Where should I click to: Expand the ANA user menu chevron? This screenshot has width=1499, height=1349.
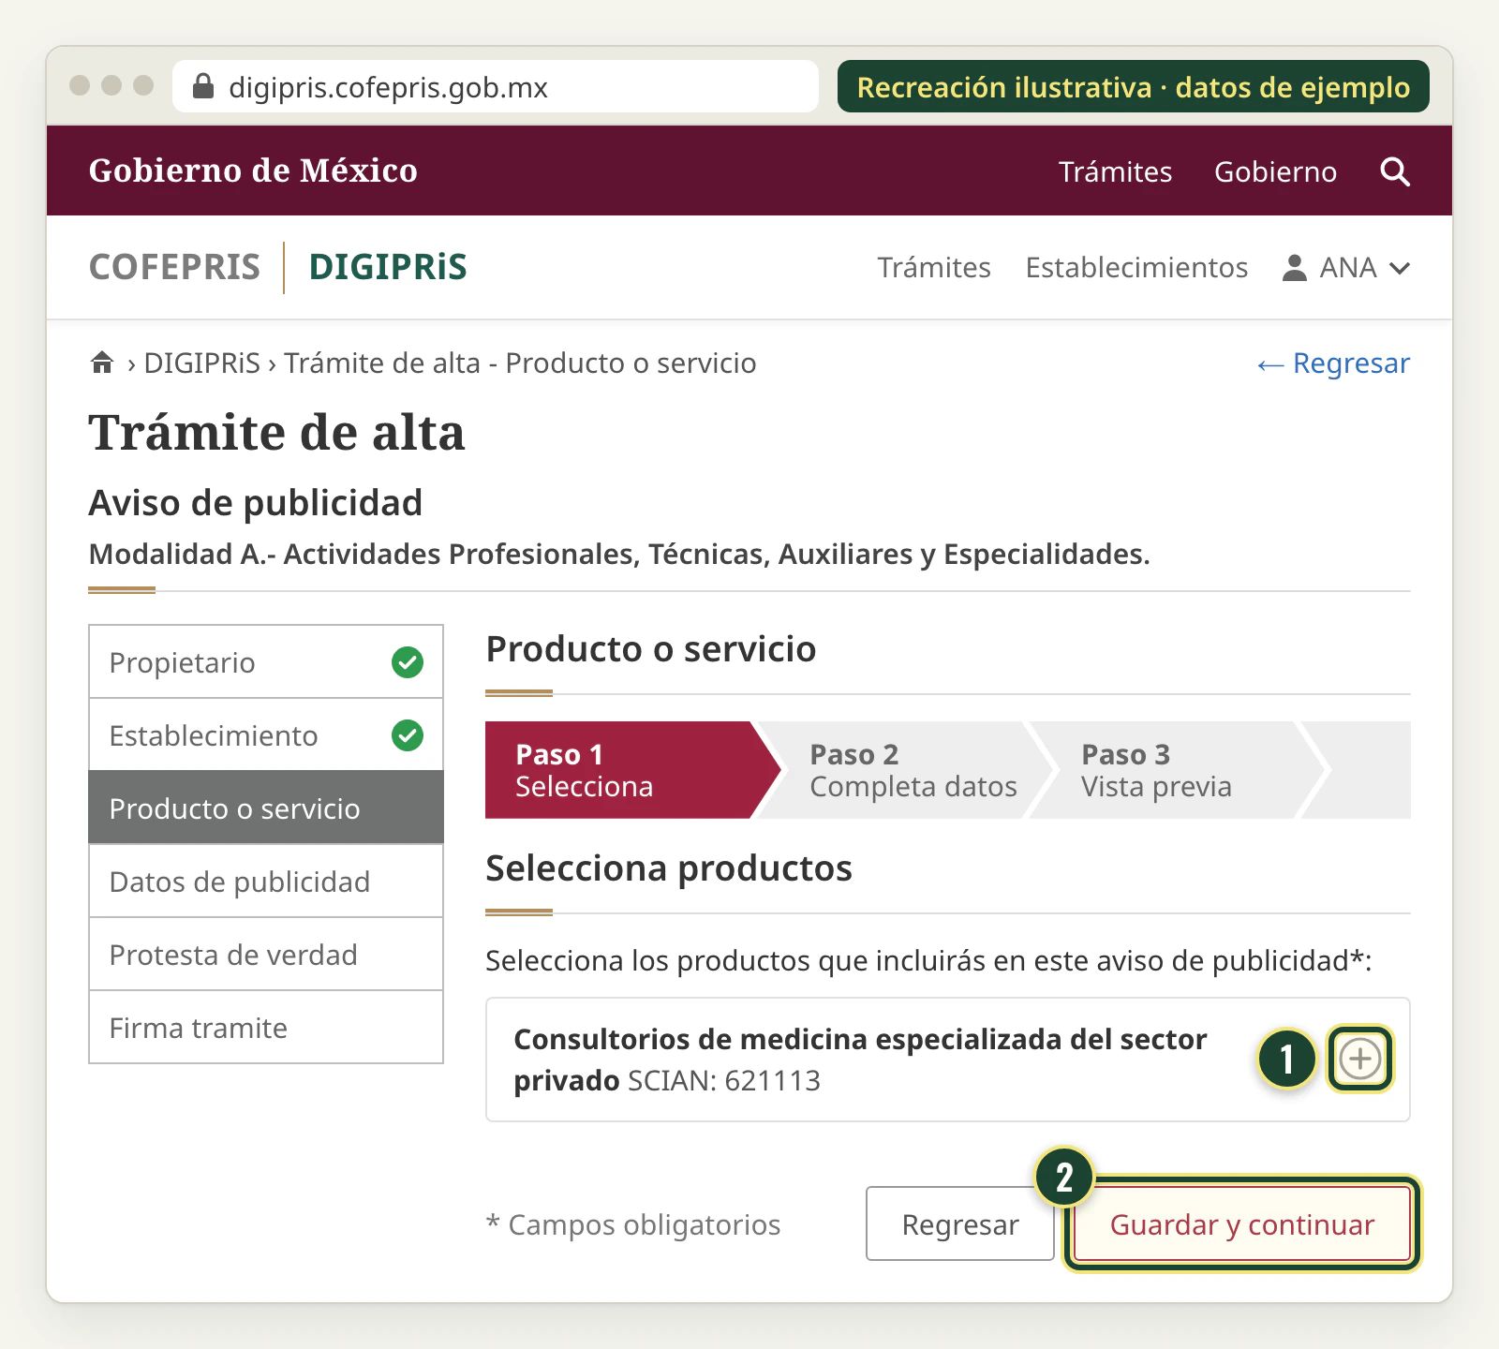click(x=1400, y=269)
